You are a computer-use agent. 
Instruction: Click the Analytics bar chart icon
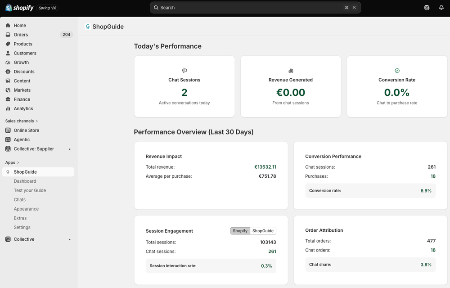click(8, 108)
